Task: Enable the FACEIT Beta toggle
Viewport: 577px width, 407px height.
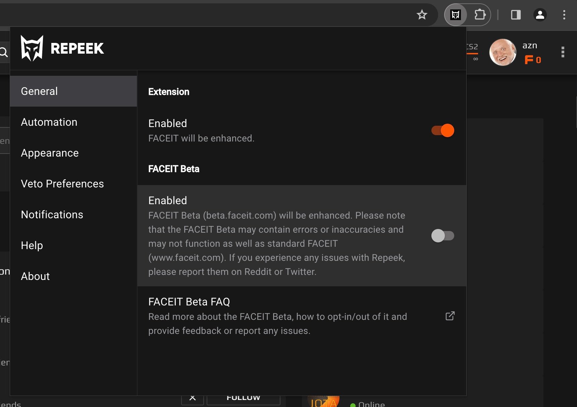Action: coord(442,236)
